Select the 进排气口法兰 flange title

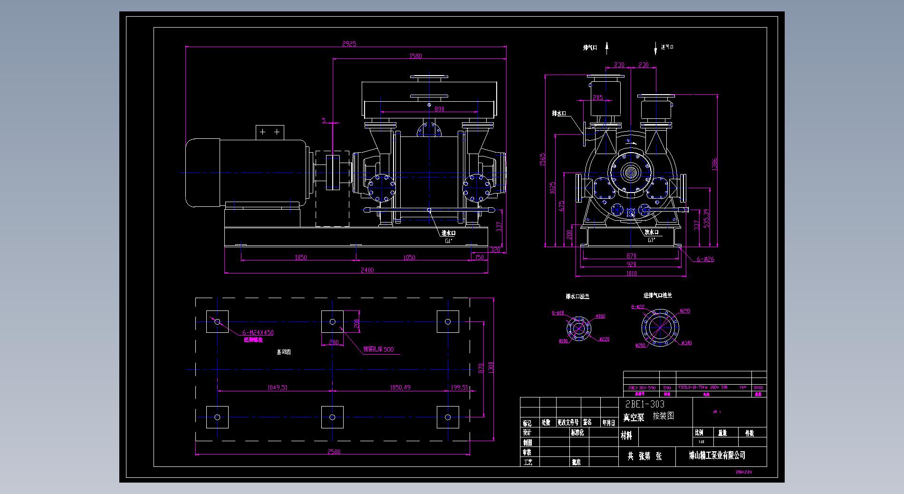pos(658,296)
